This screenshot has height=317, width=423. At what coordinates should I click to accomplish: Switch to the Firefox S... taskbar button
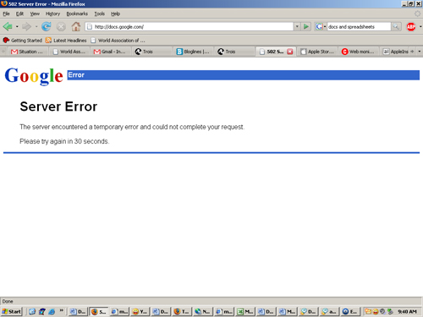(99, 311)
